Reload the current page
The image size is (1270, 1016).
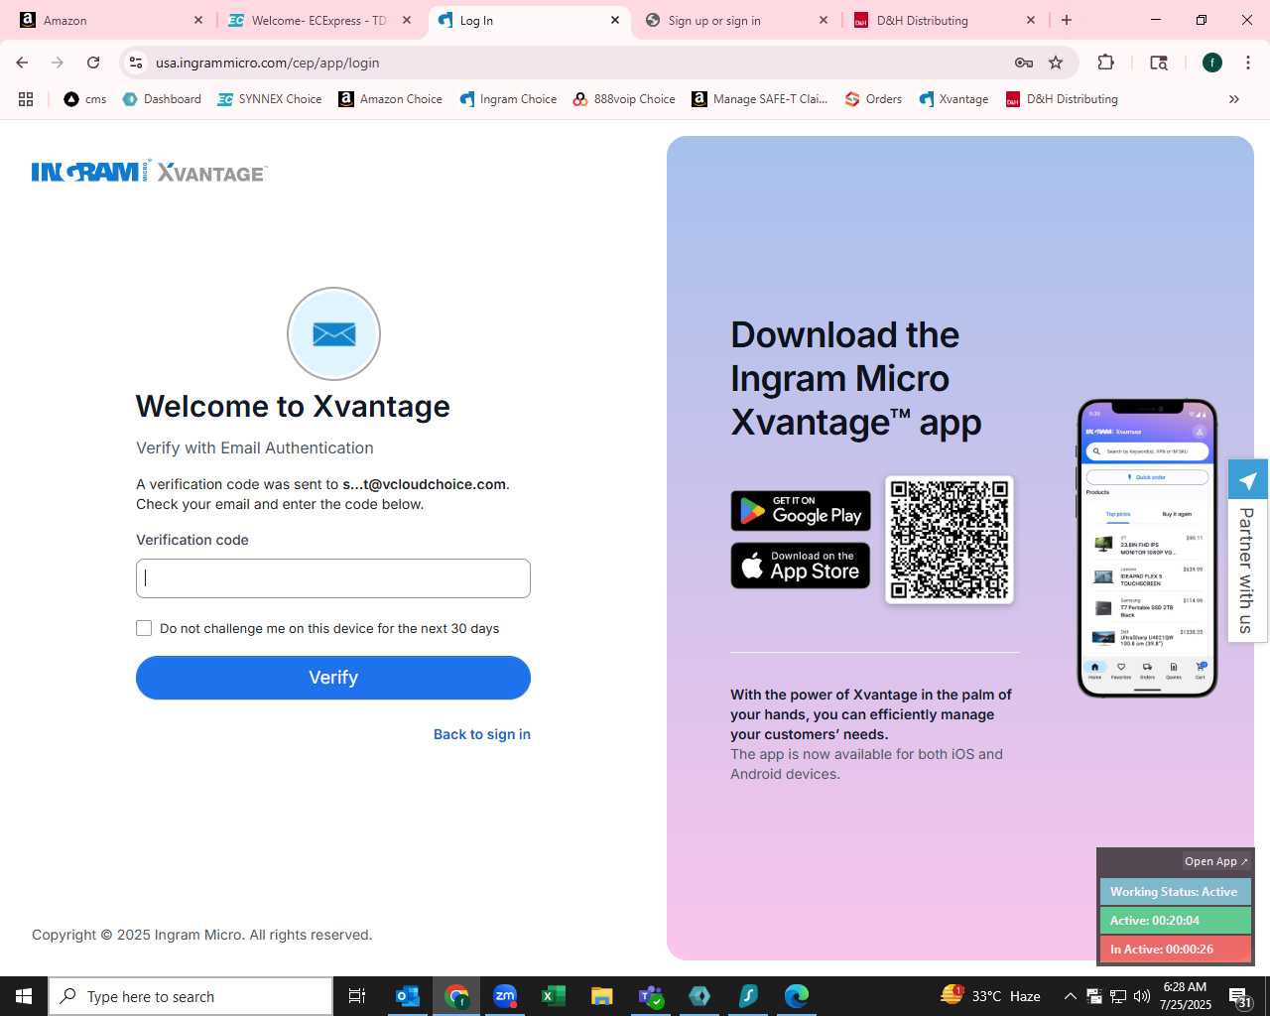point(93,63)
